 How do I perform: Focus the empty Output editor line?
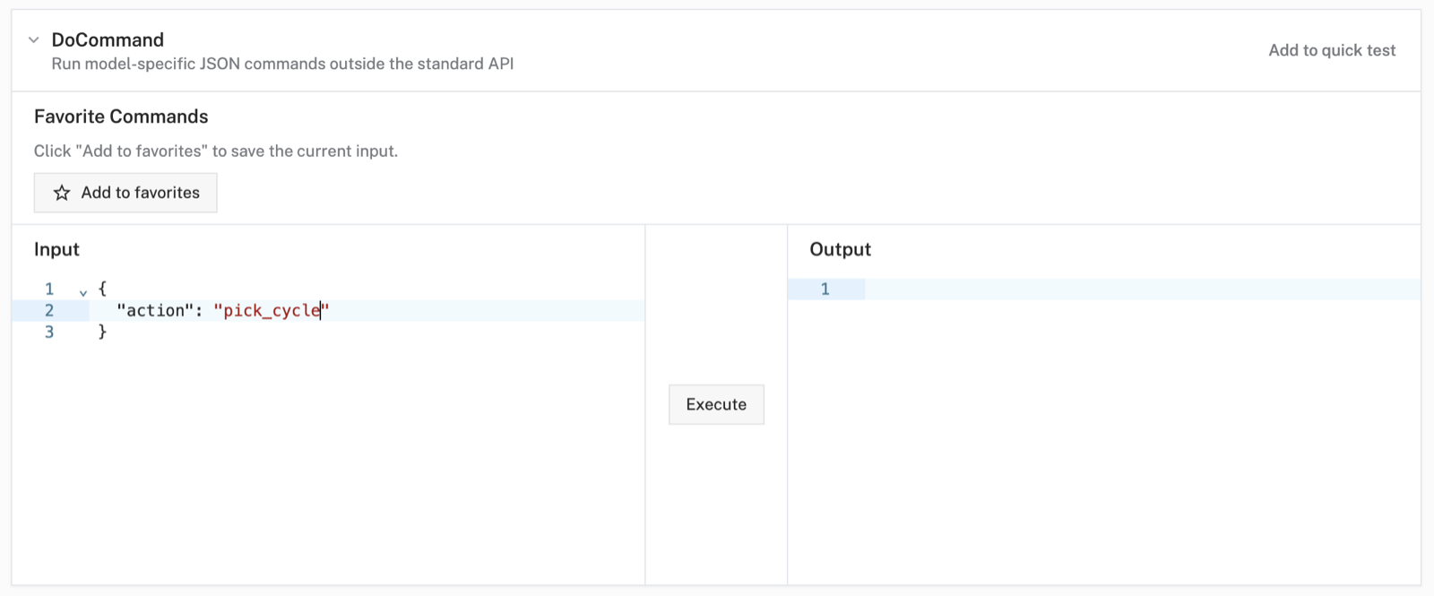click(x=1143, y=289)
